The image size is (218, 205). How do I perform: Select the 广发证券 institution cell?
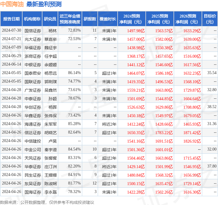[x=33, y=90]
